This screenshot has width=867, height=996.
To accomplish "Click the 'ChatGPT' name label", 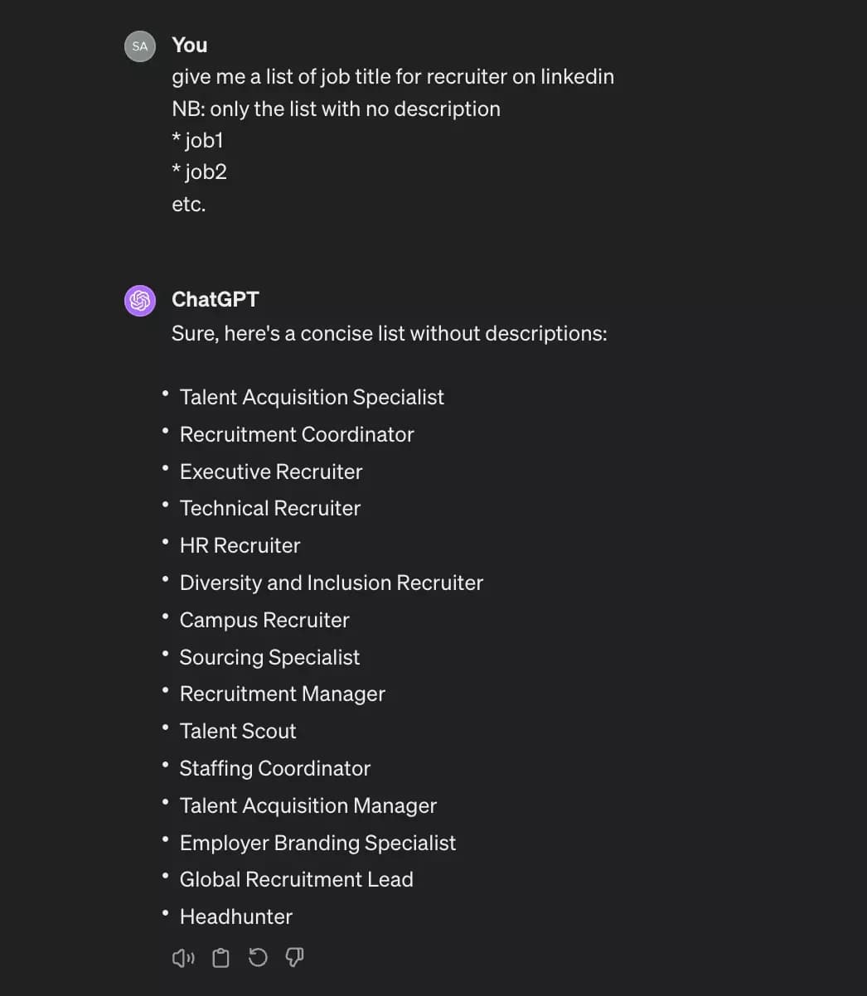I will click(215, 299).
